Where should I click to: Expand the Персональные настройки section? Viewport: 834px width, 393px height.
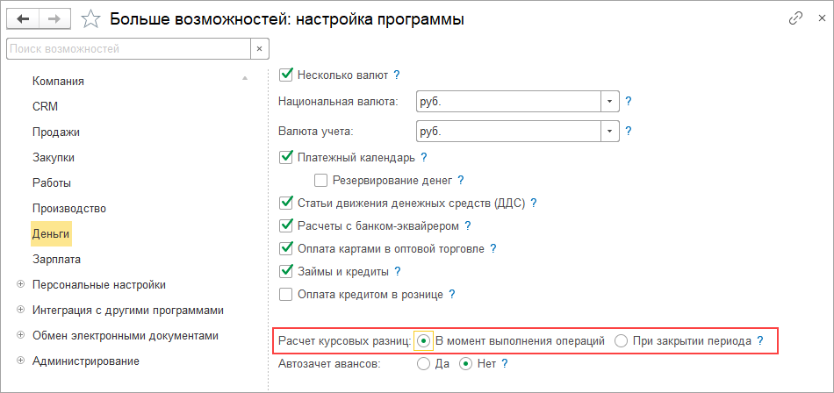pyautogui.click(x=19, y=284)
